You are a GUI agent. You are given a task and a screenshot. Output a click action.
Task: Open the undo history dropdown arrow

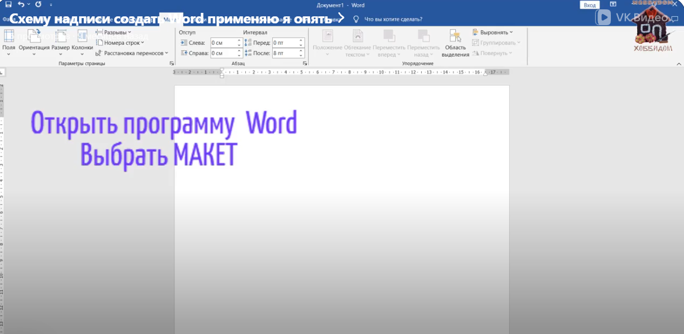click(29, 5)
